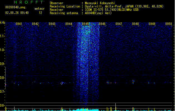This screenshot has height=111, width=175.
Task: Click the meteor count 12
Action: (x=40, y=13)
